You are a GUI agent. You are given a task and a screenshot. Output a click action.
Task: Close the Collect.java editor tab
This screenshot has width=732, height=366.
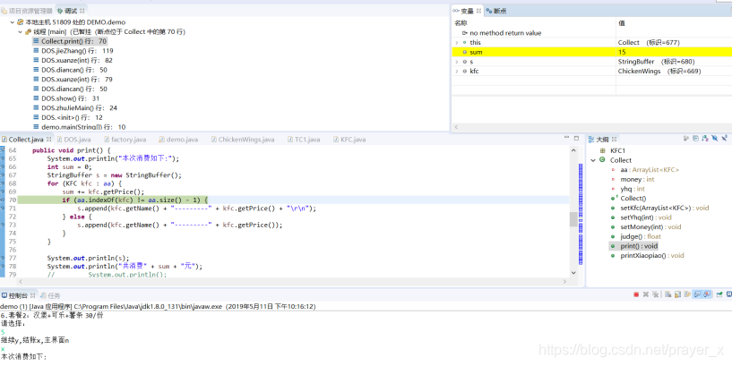tap(49, 140)
